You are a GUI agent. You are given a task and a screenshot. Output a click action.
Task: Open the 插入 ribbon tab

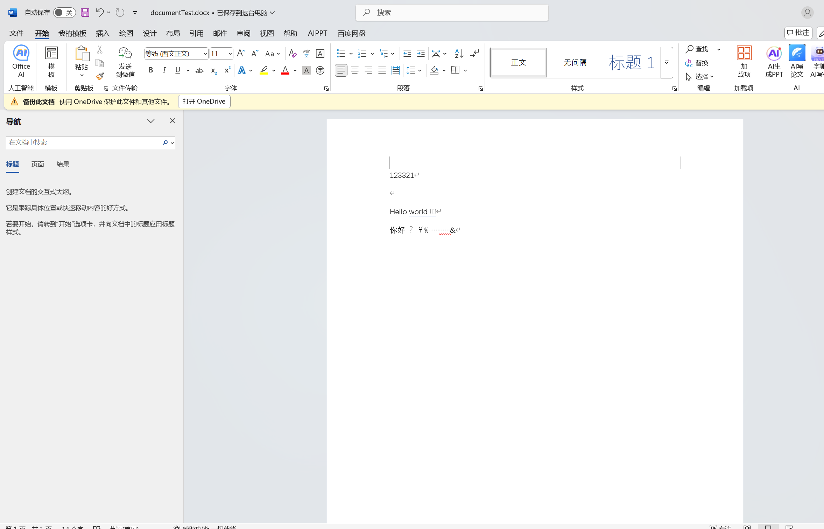103,33
